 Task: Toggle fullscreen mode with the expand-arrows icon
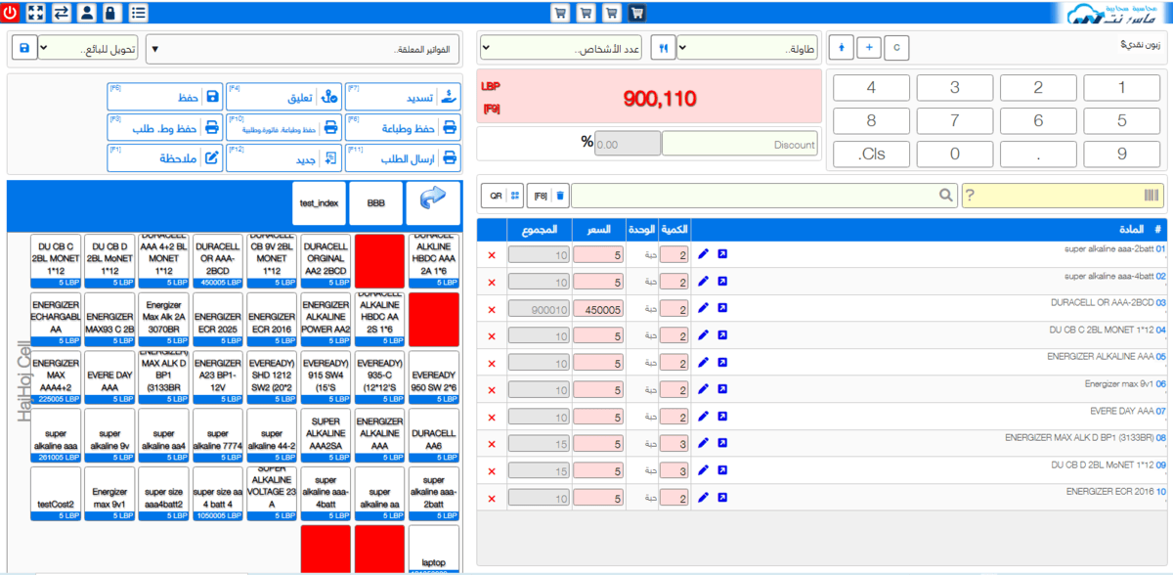(x=36, y=13)
